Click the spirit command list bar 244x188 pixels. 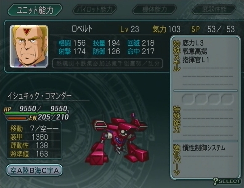(x=108, y=63)
